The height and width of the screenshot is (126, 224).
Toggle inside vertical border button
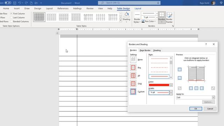click(196, 88)
